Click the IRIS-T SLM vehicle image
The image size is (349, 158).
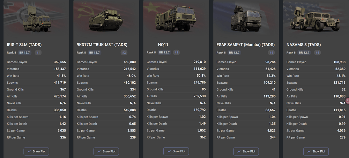(37, 21)
